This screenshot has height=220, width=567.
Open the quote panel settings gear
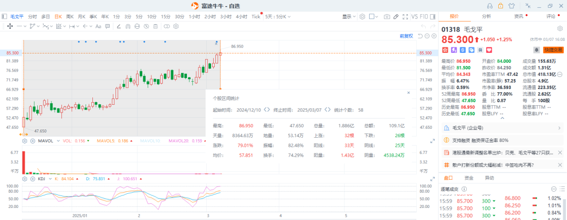tap(560, 28)
